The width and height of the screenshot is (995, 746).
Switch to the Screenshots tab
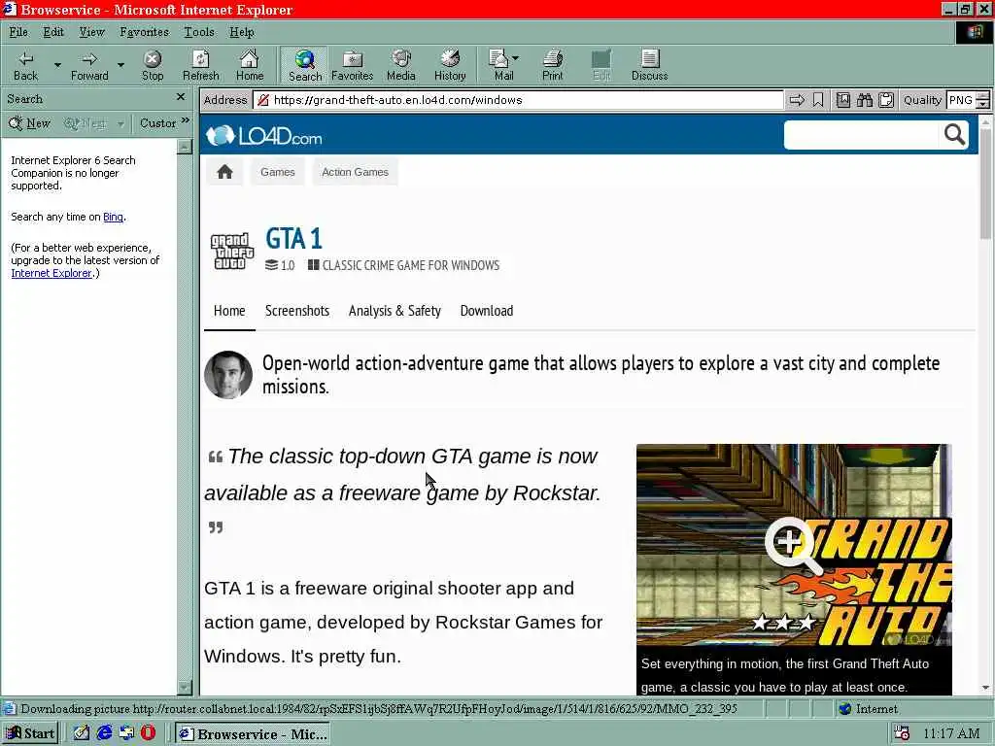pos(297,311)
